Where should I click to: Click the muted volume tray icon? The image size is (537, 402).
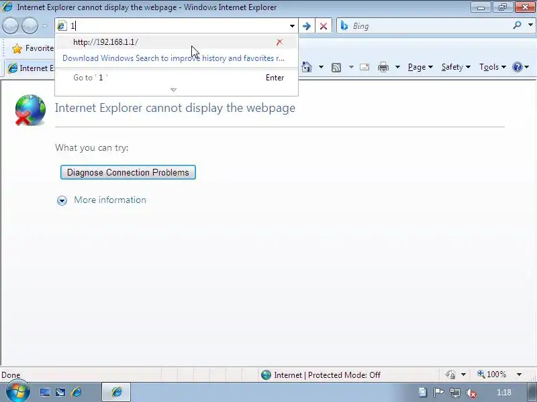click(x=471, y=393)
